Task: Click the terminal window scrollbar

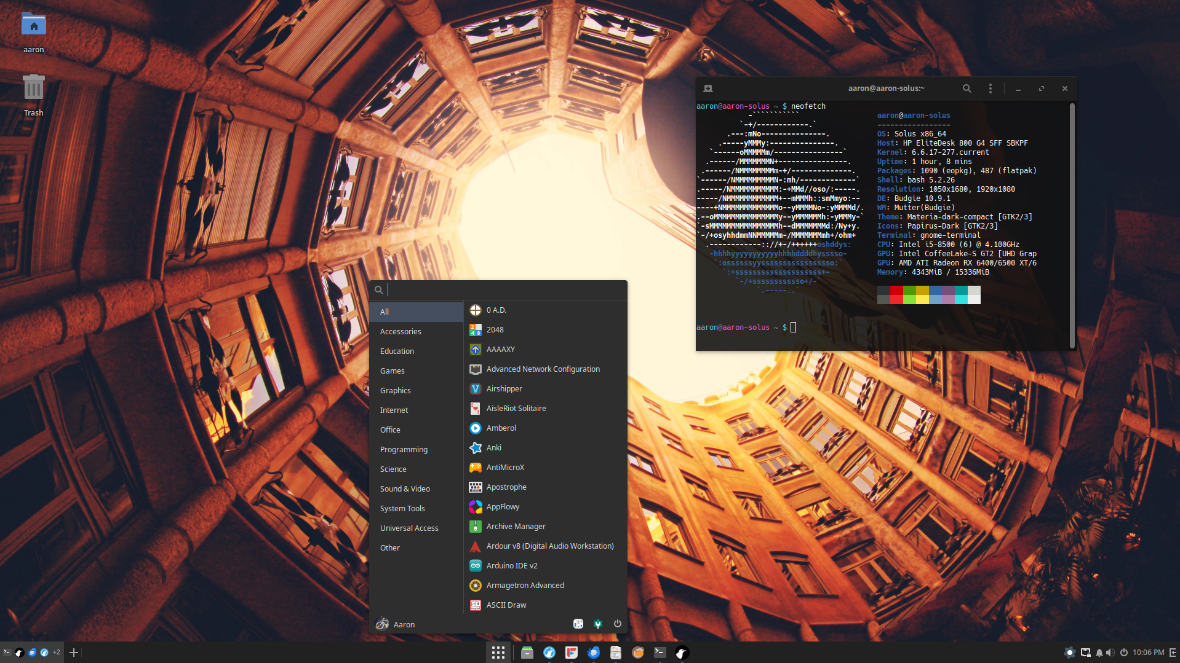Action: coord(1072,226)
